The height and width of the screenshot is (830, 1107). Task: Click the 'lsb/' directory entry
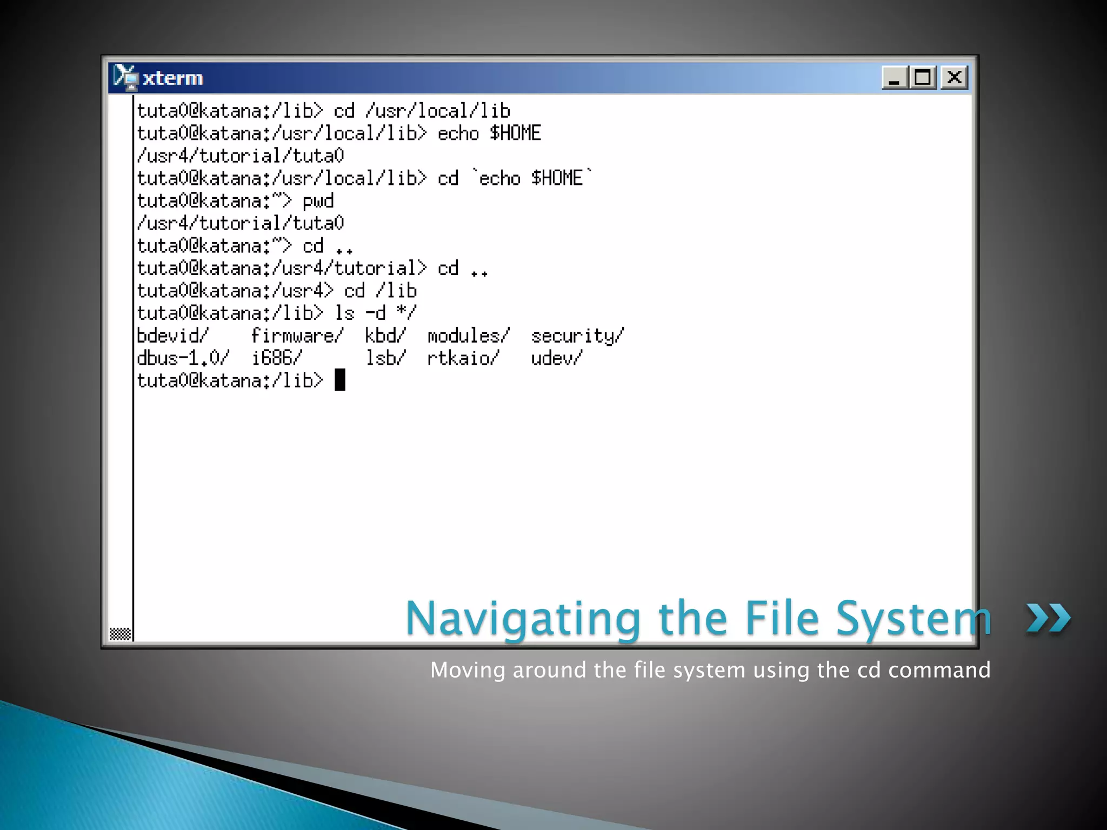[385, 358]
